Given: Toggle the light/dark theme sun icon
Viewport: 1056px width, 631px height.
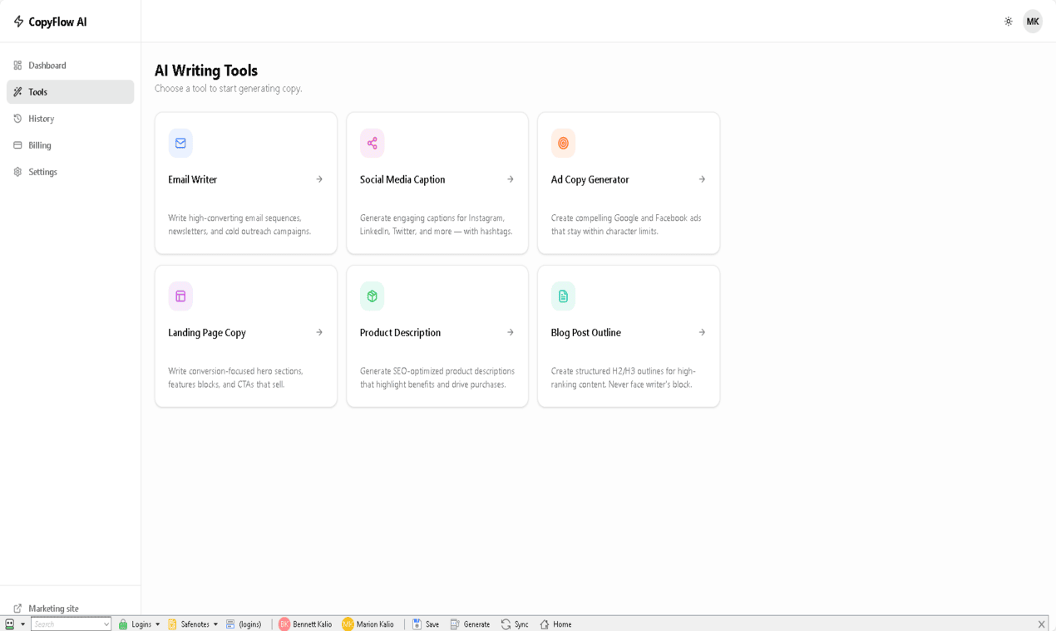Looking at the screenshot, I should point(1009,22).
